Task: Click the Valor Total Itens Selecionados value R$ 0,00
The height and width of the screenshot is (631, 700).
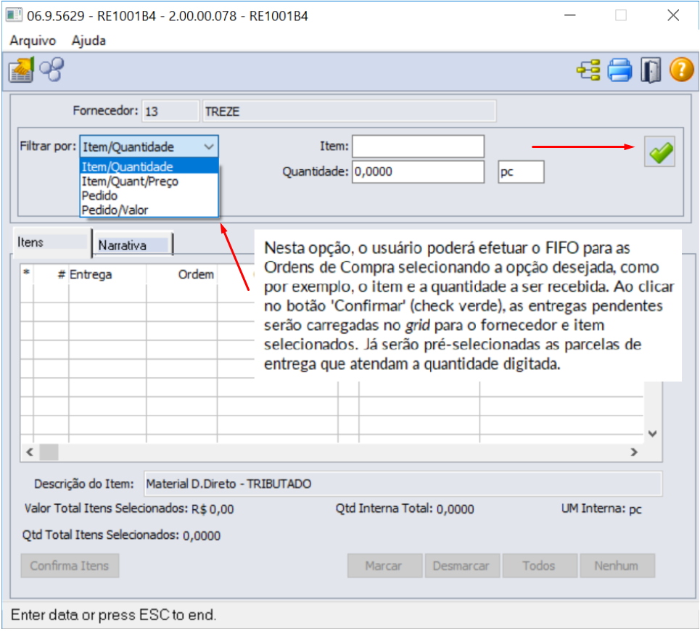Action: (213, 509)
